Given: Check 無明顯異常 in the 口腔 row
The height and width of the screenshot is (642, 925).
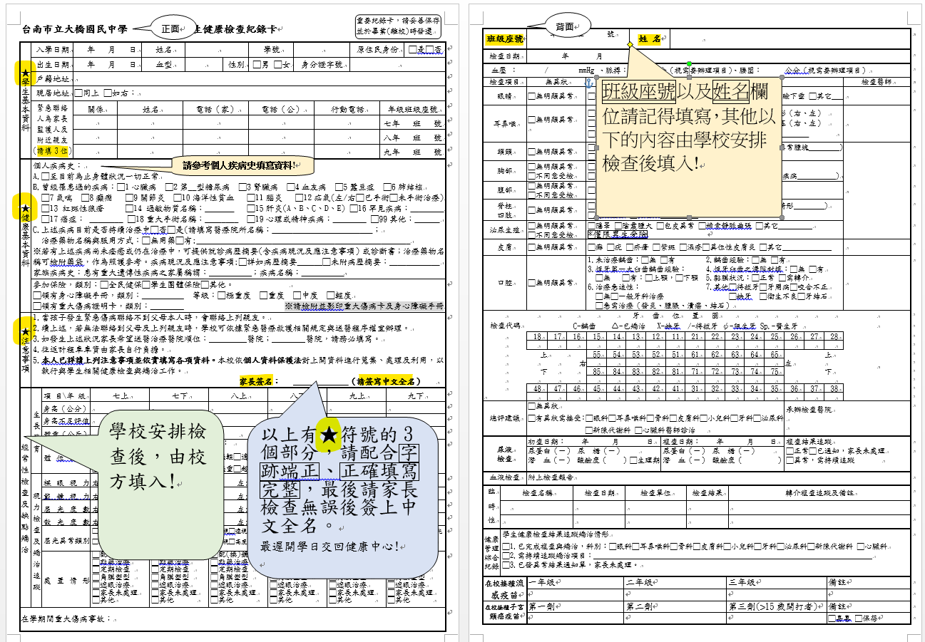Looking at the screenshot, I should (531, 283).
